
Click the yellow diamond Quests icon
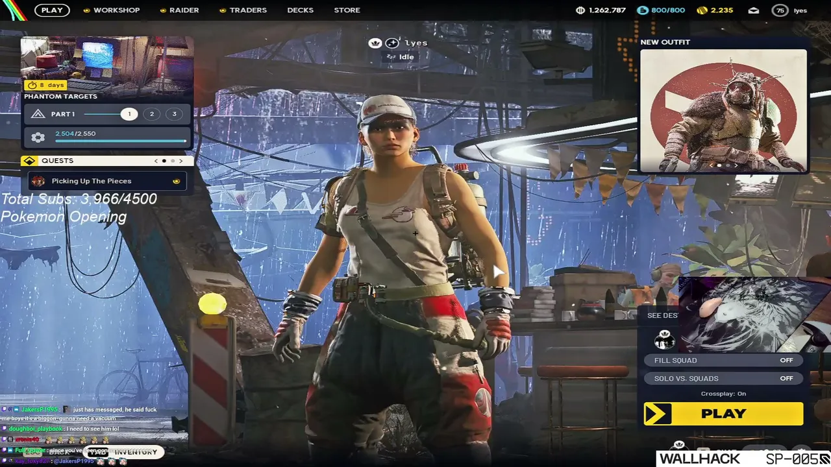[29, 161]
